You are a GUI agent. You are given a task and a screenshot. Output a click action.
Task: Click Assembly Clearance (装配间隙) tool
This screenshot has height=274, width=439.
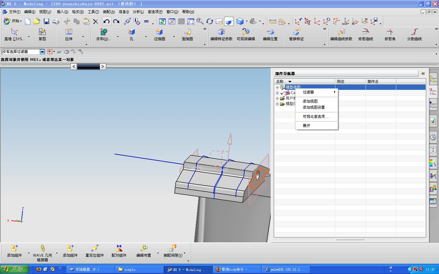click(x=173, y=251)
